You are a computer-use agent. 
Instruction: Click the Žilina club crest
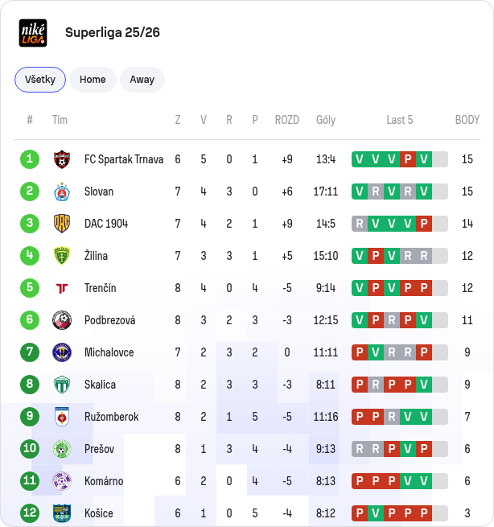click(62, 256)
